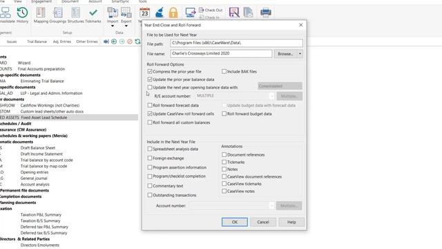Expand the Import dropdown arrow
Screen dimensions: 442x249
(x=113, y=26)
